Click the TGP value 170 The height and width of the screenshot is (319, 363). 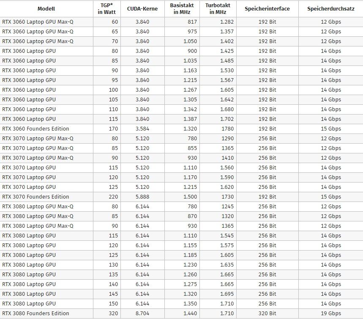coord(113,129)
